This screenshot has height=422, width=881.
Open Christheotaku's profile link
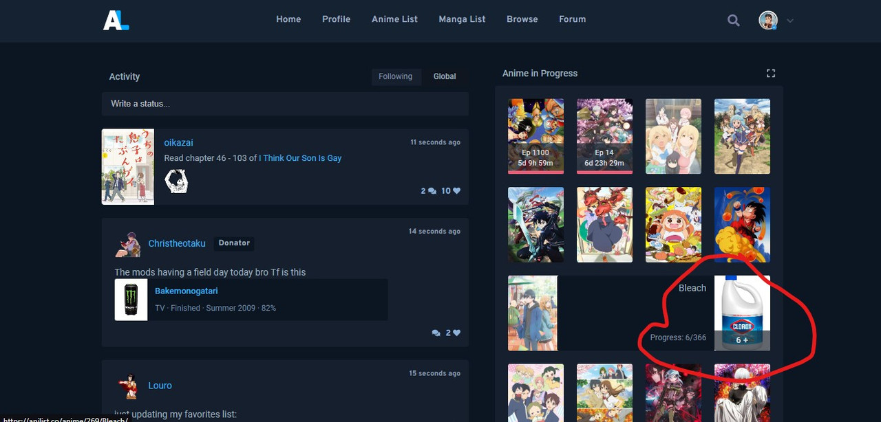coord(177,243)
